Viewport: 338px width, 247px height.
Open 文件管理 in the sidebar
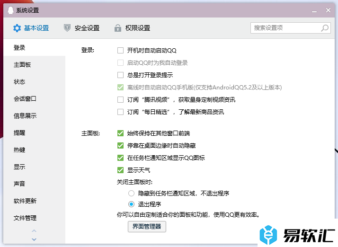(x=35, y=218)
